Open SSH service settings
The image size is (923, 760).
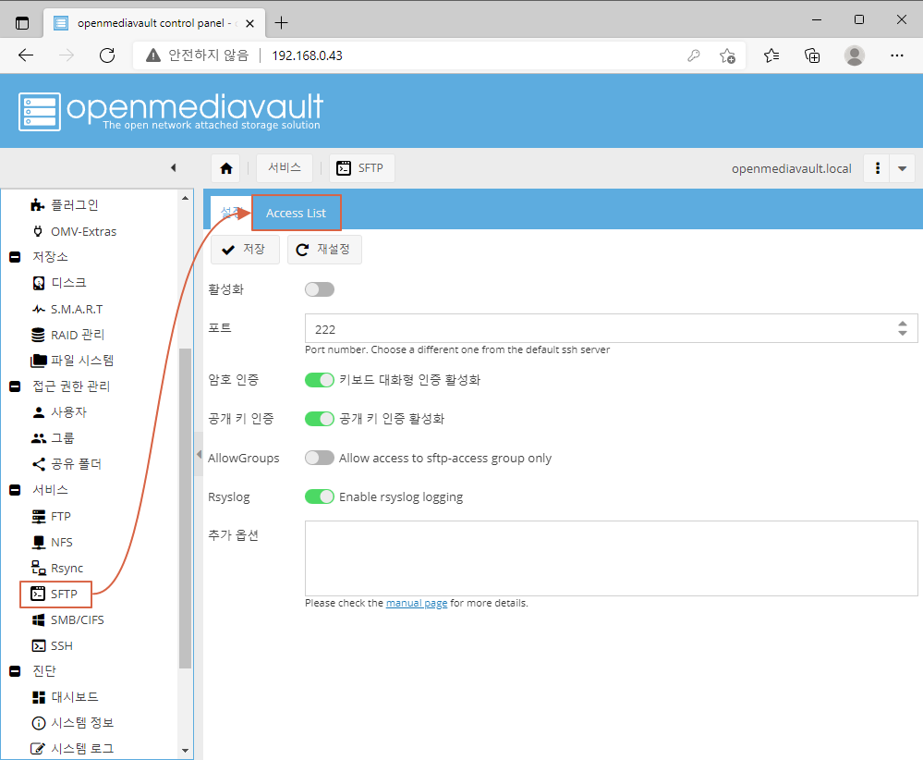[x=52, y=645]
